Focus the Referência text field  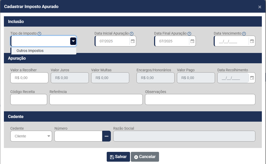coord(96,99)
